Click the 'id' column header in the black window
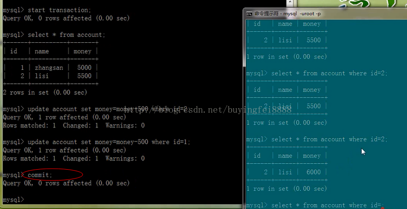 pyautogui.click(x=14, y=51)
